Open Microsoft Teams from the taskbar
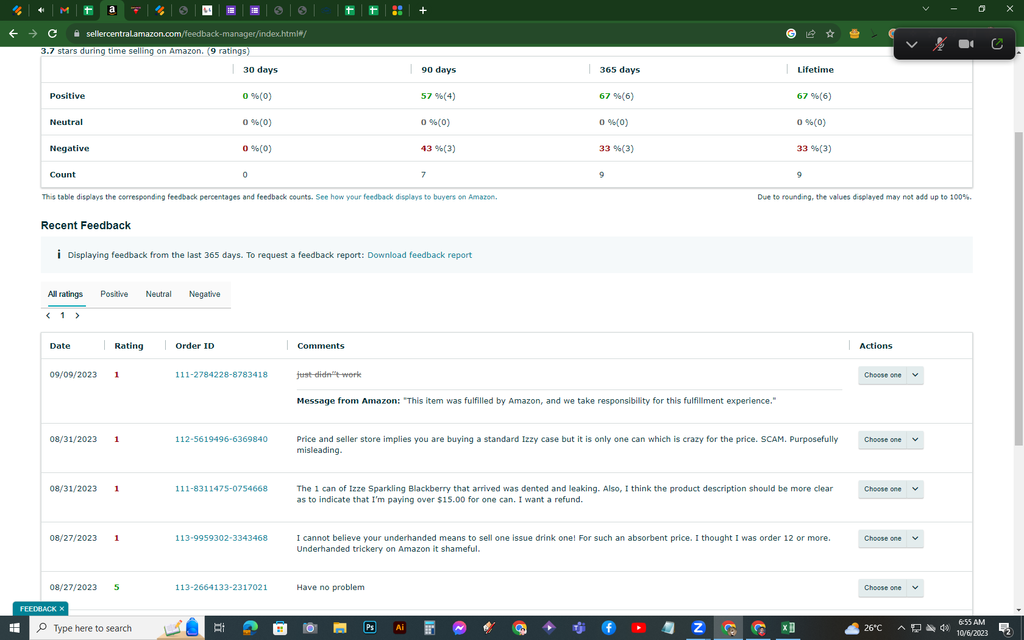Viewport: 1024px width, 640px height. pos(579,628)
